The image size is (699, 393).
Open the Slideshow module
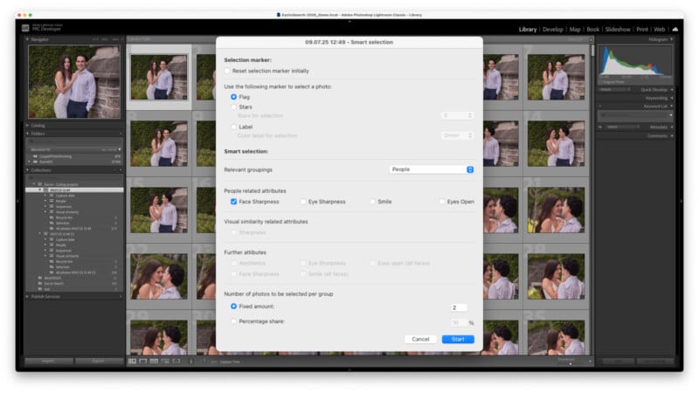coord(618,29)
